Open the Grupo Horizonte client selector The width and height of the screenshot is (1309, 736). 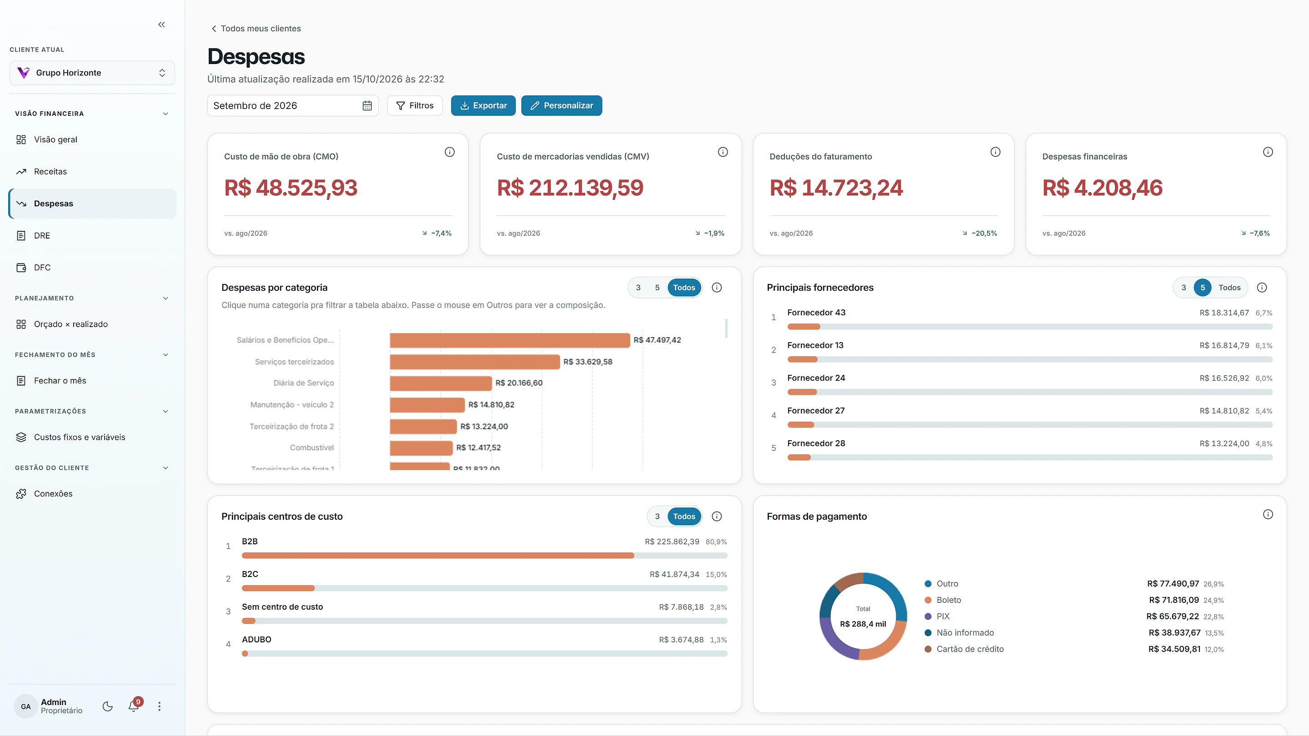pyautogui.click(x=92, y=73)
